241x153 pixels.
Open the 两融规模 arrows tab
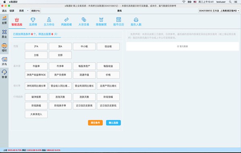tap(66, 22)
